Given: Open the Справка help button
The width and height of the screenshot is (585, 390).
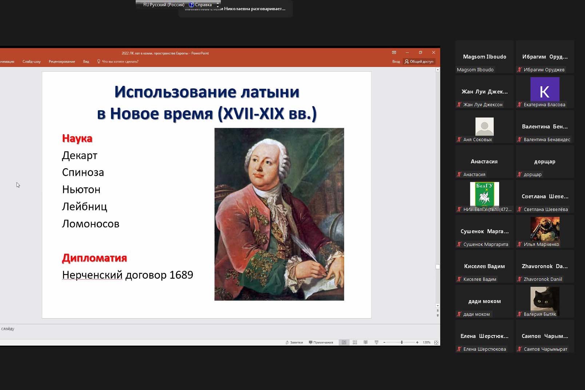Looking at the screenshot, I should (200, 5).
